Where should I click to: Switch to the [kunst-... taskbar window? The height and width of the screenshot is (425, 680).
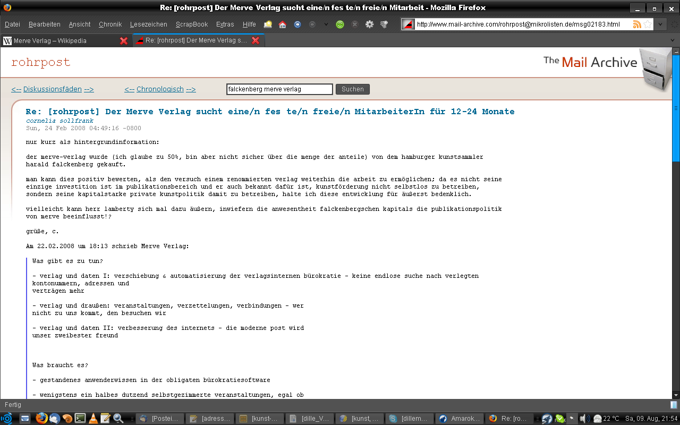(x=260, y=419)
